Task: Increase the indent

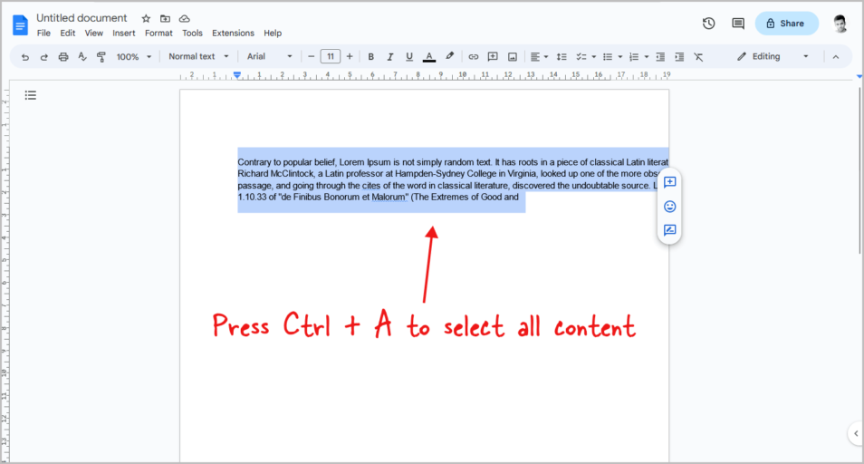Action: [679, 57]
